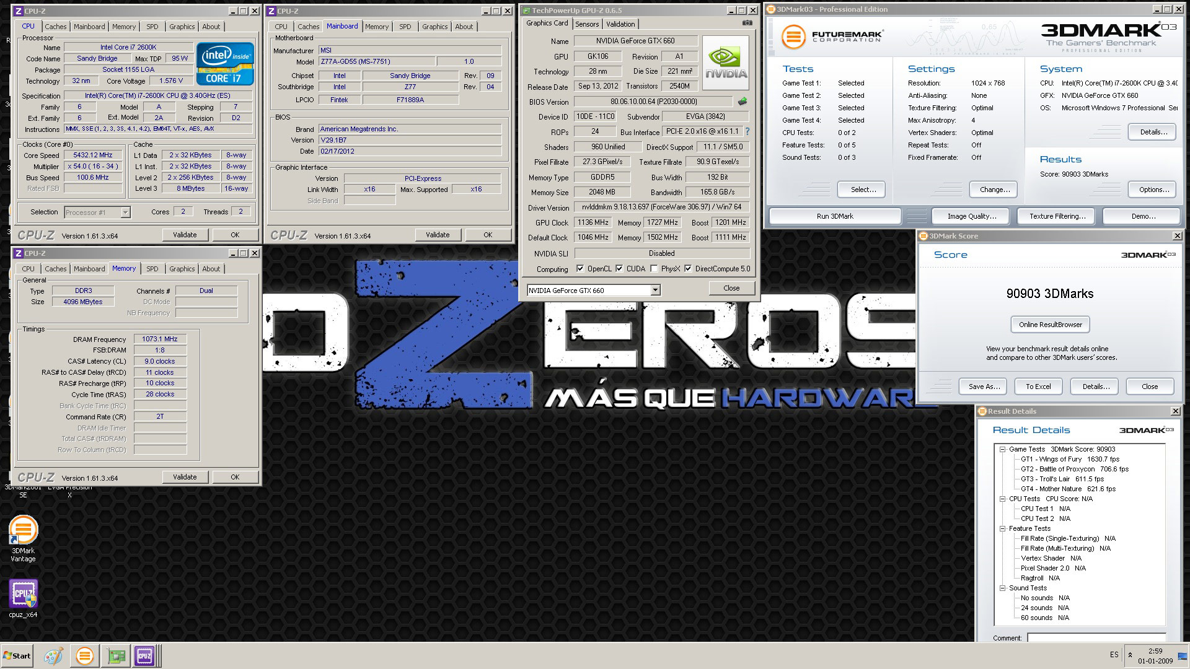1190x669 pixels.
Task: Click the Online ResultBrowser button
Action: click(x=1050, y=325)
